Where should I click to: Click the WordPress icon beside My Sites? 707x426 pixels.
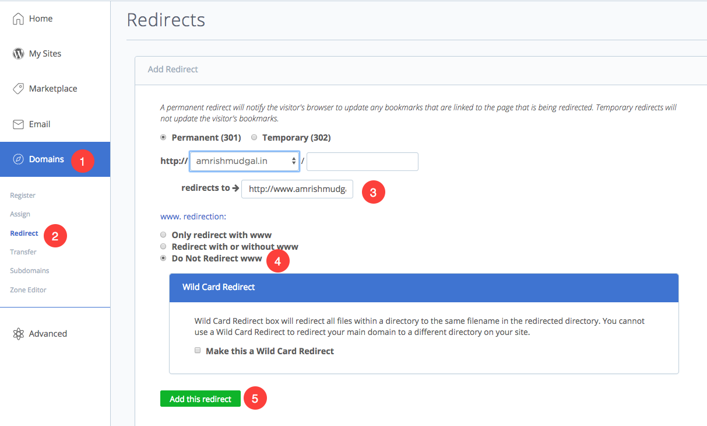pos(18,54)
